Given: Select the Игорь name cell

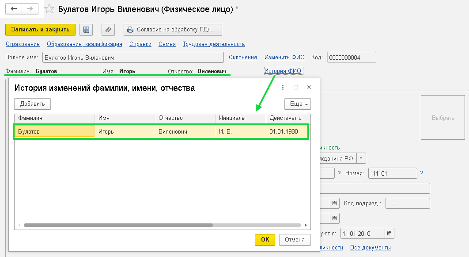Looking at the screenshot, I should click(125, 131).
